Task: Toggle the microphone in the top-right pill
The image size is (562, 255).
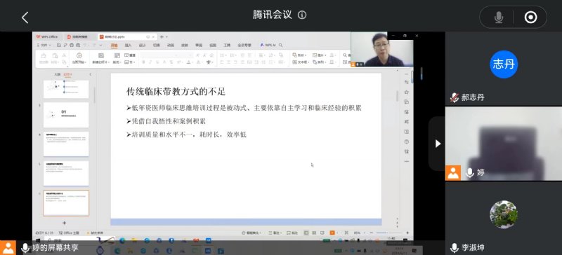Action: pyautogui.click(x=499, y=18)
